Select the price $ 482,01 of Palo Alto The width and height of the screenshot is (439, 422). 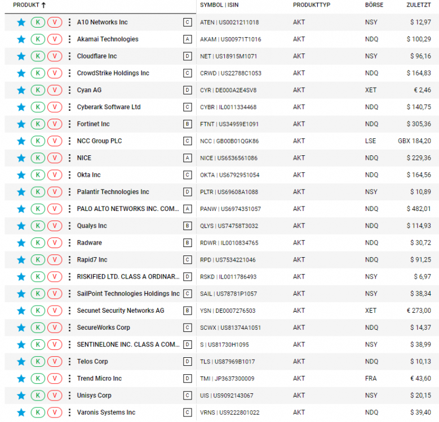[419, 209]
